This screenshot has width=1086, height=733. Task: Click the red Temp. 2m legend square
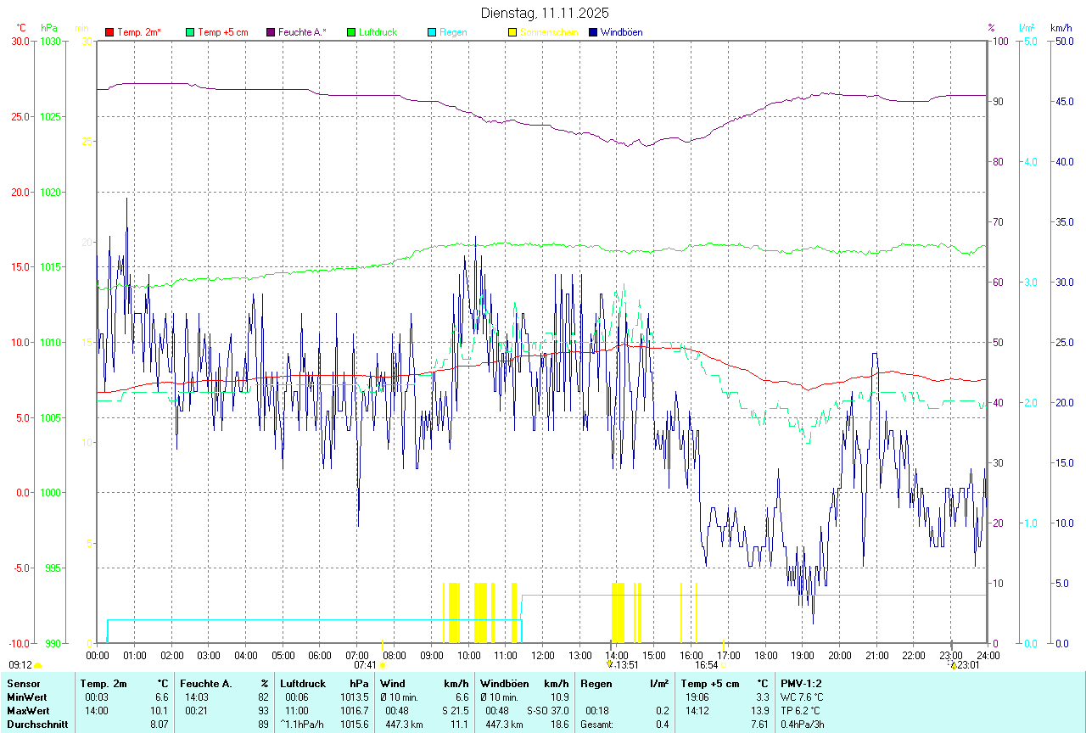109,32
